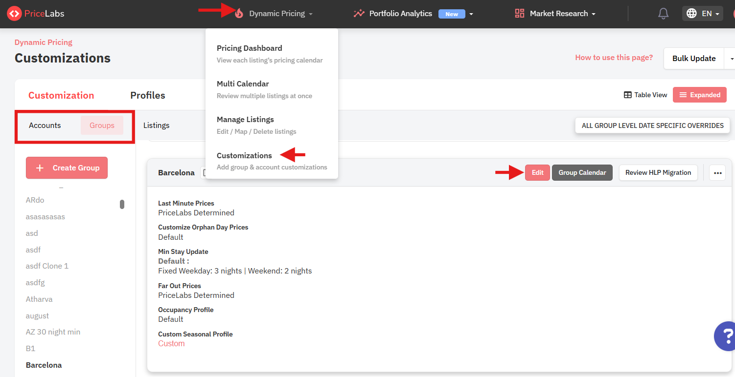Switch to Table View
Screen dimensions: 735x377
click(645, 95)
